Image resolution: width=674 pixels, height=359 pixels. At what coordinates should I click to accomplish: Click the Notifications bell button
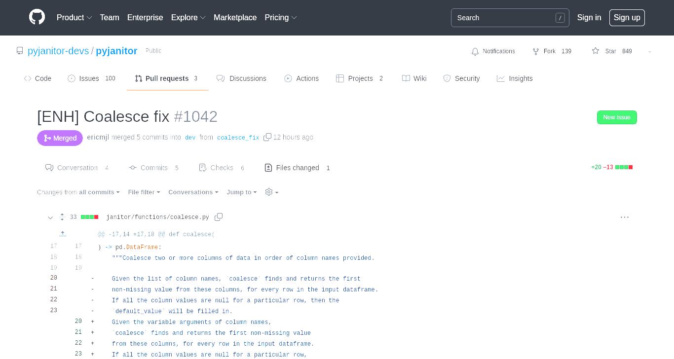pyautogui.click(x=493, y=51)
